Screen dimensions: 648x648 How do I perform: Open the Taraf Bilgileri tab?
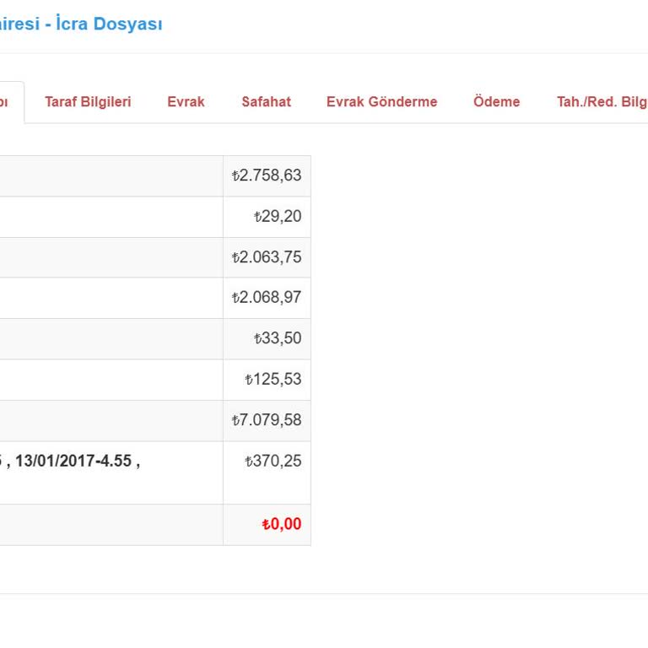[88, 102]
